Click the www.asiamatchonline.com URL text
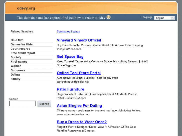 (73, 114)
